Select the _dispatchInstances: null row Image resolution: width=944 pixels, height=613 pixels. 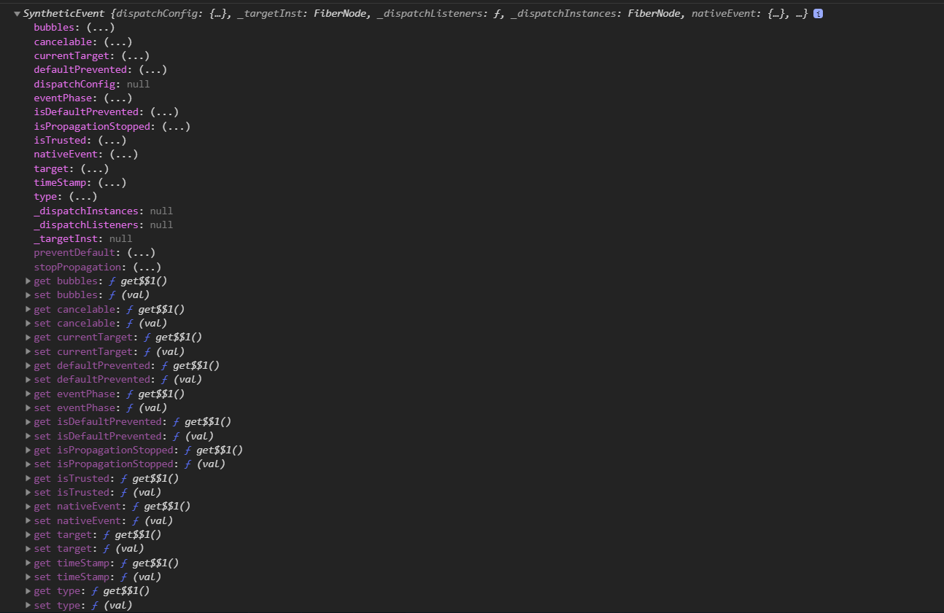click(x=104, y=211)
